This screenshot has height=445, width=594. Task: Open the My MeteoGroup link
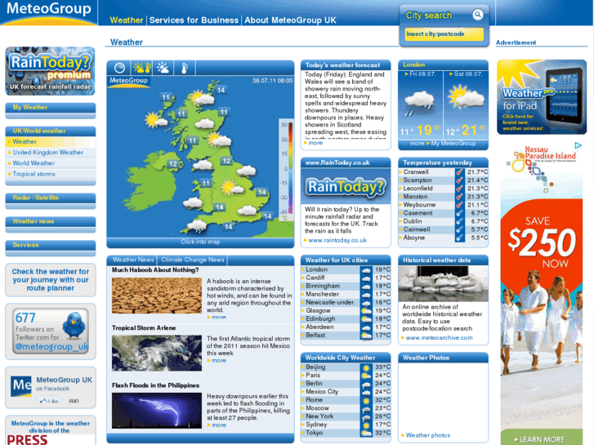click(x=453, y=144)
